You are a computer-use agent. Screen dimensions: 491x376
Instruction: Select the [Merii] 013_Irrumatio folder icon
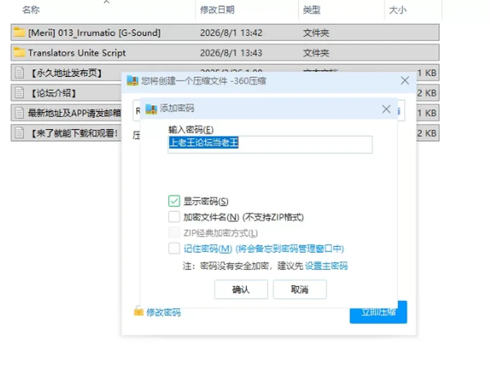click(19, 32)
